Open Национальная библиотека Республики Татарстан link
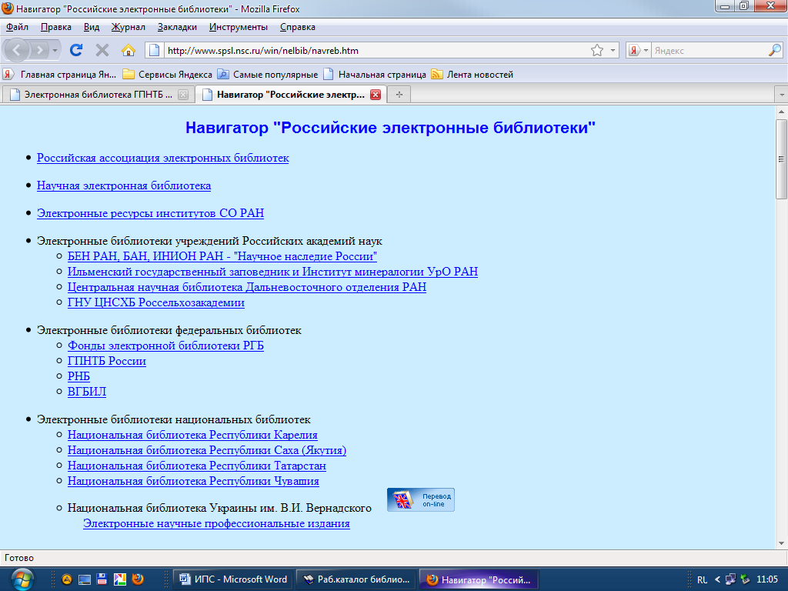The width and height of the screenshot is (788, 591). click(196, 466)
